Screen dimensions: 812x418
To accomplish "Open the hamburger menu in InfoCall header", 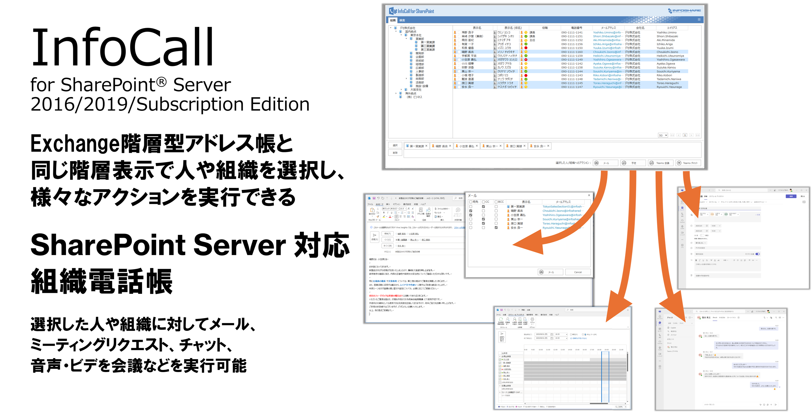I will tap(699, 19).
